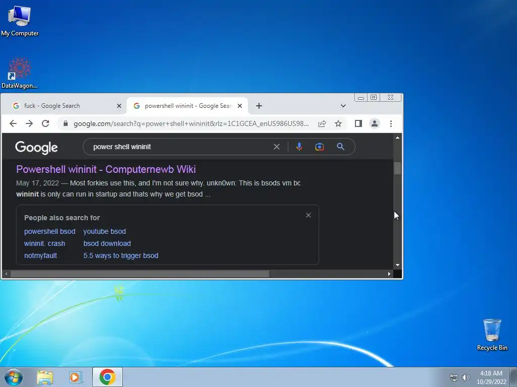
Task: Click horizontal scrollbar left arrow
Action: coord(6,274)
